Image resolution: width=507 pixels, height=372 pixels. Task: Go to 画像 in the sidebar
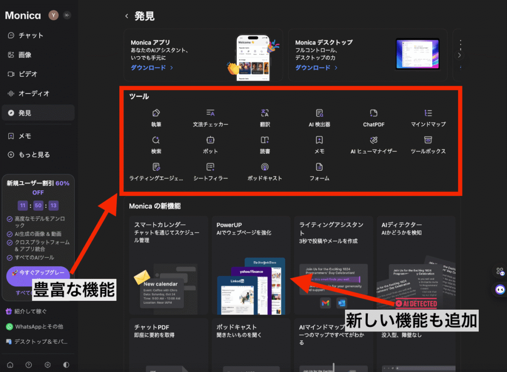(x=38, y=55)
